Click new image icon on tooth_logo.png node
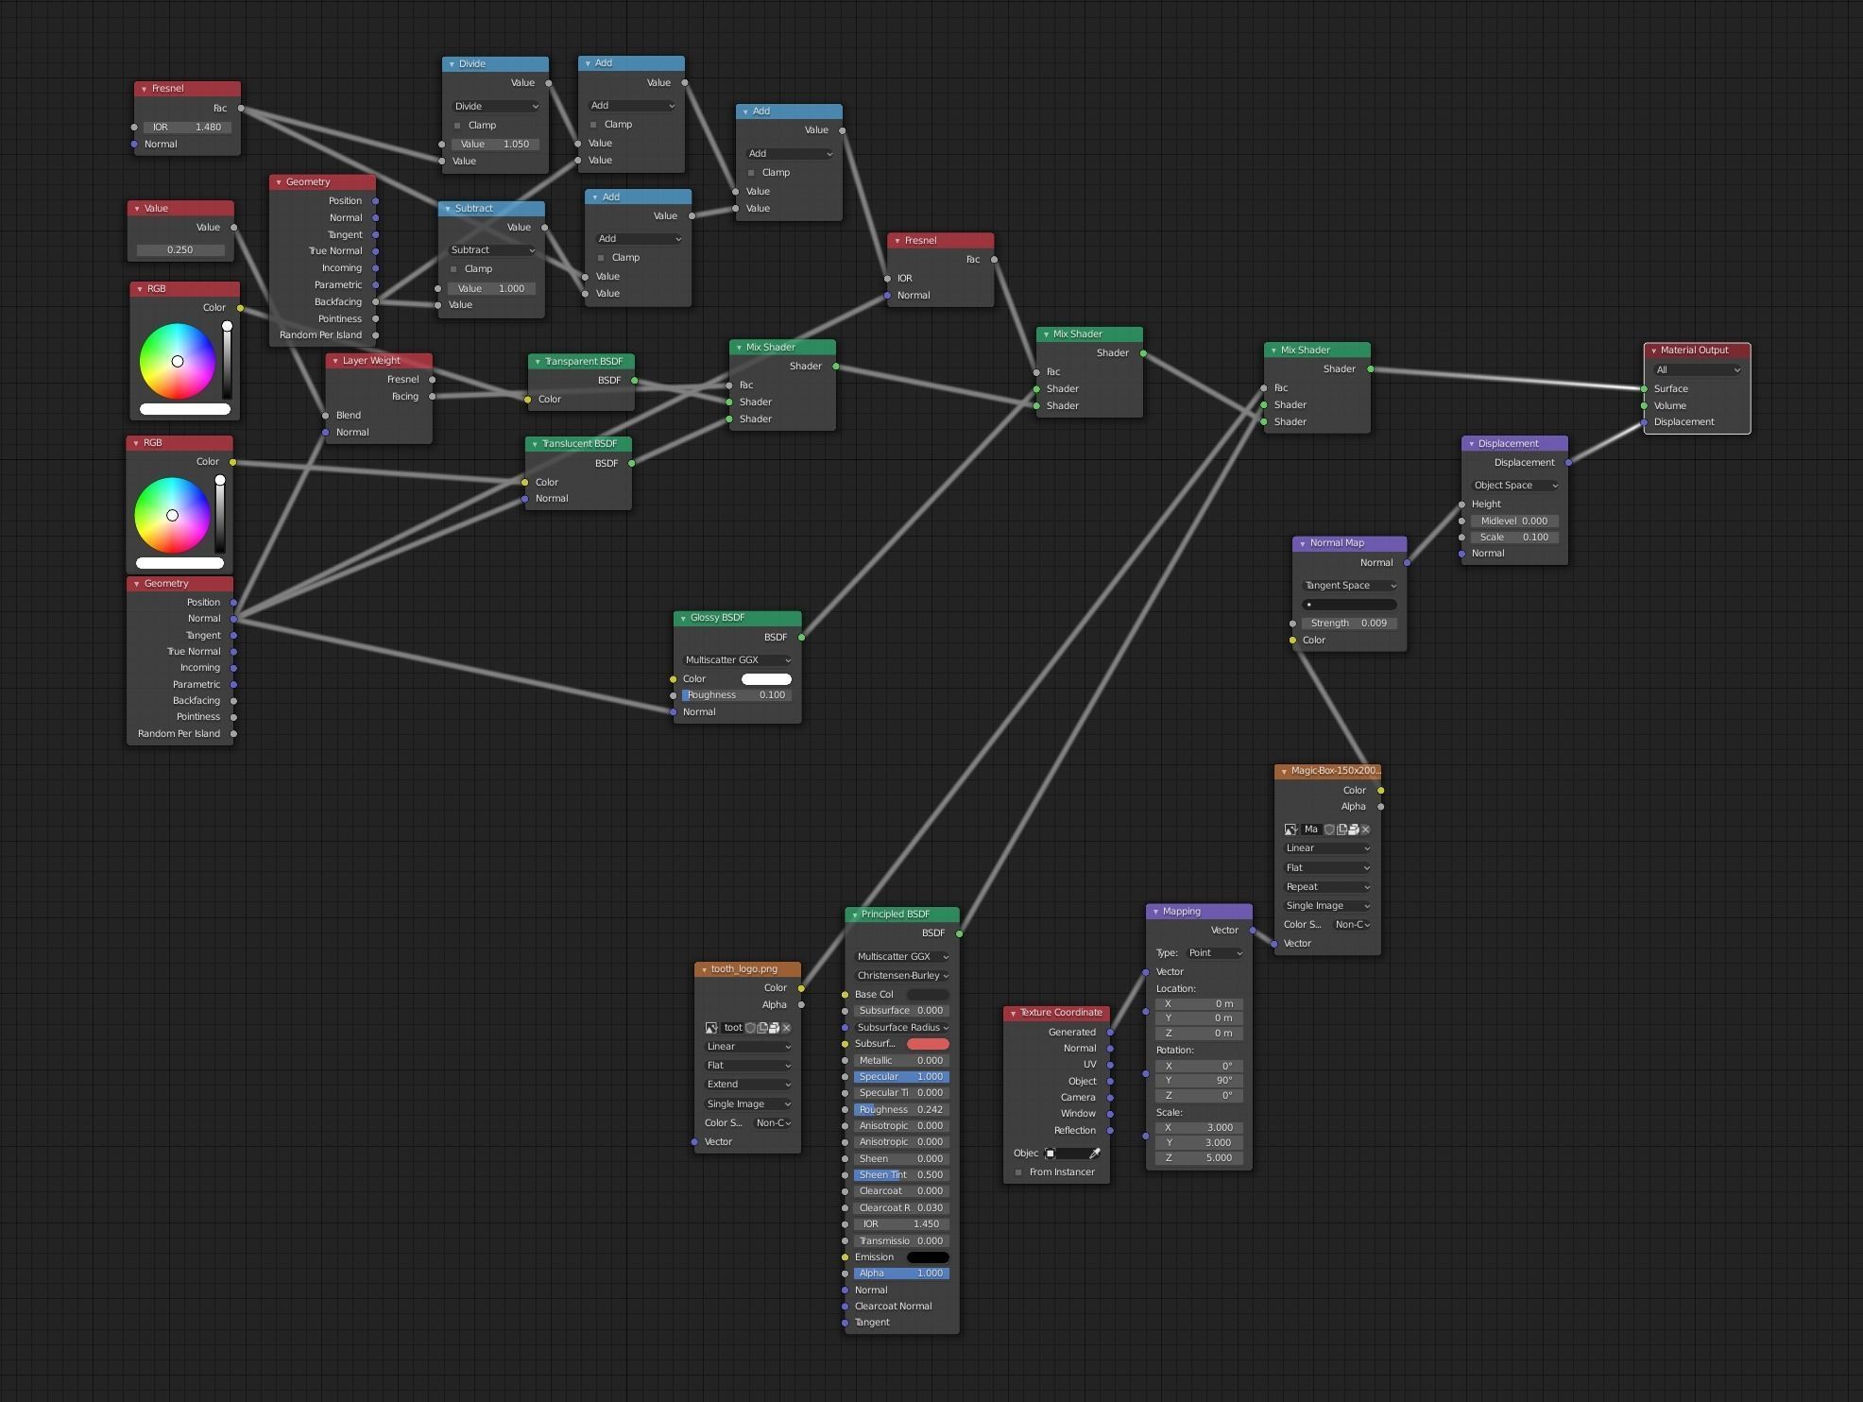Viewport: 1863px width, 1402px height. click(762, 1028)
